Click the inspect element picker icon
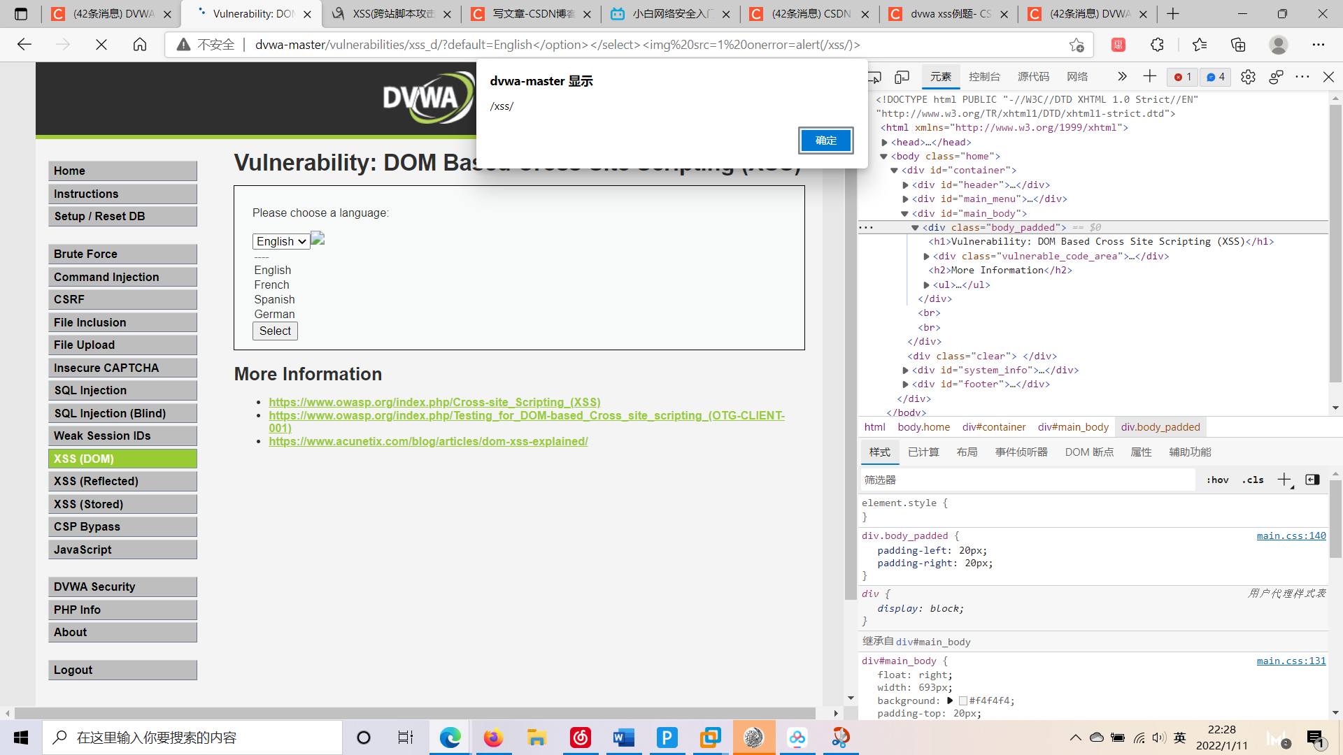Viewport: 1343px width, 755px height. tap(874, 77)
